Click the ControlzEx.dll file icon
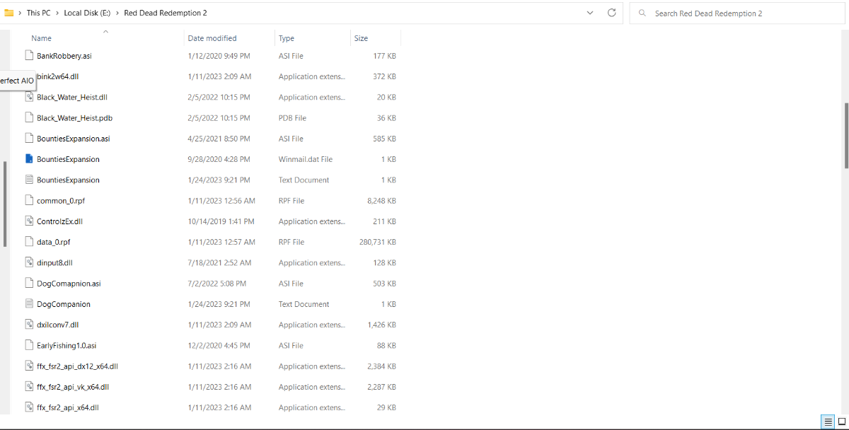The height and width of the screenshot is (430, 849). (x=29, y=221)
